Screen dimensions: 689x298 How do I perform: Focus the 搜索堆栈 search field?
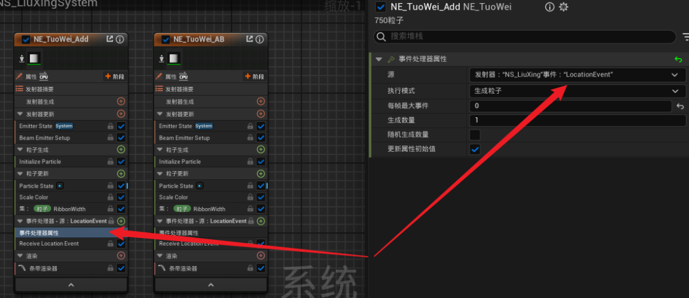(524, 36)
